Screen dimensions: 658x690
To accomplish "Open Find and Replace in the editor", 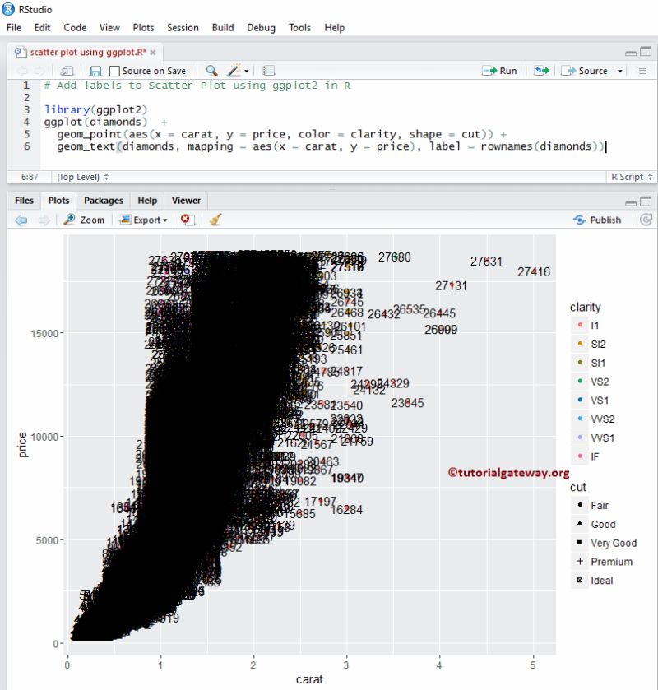I will (x=211, y=71).
